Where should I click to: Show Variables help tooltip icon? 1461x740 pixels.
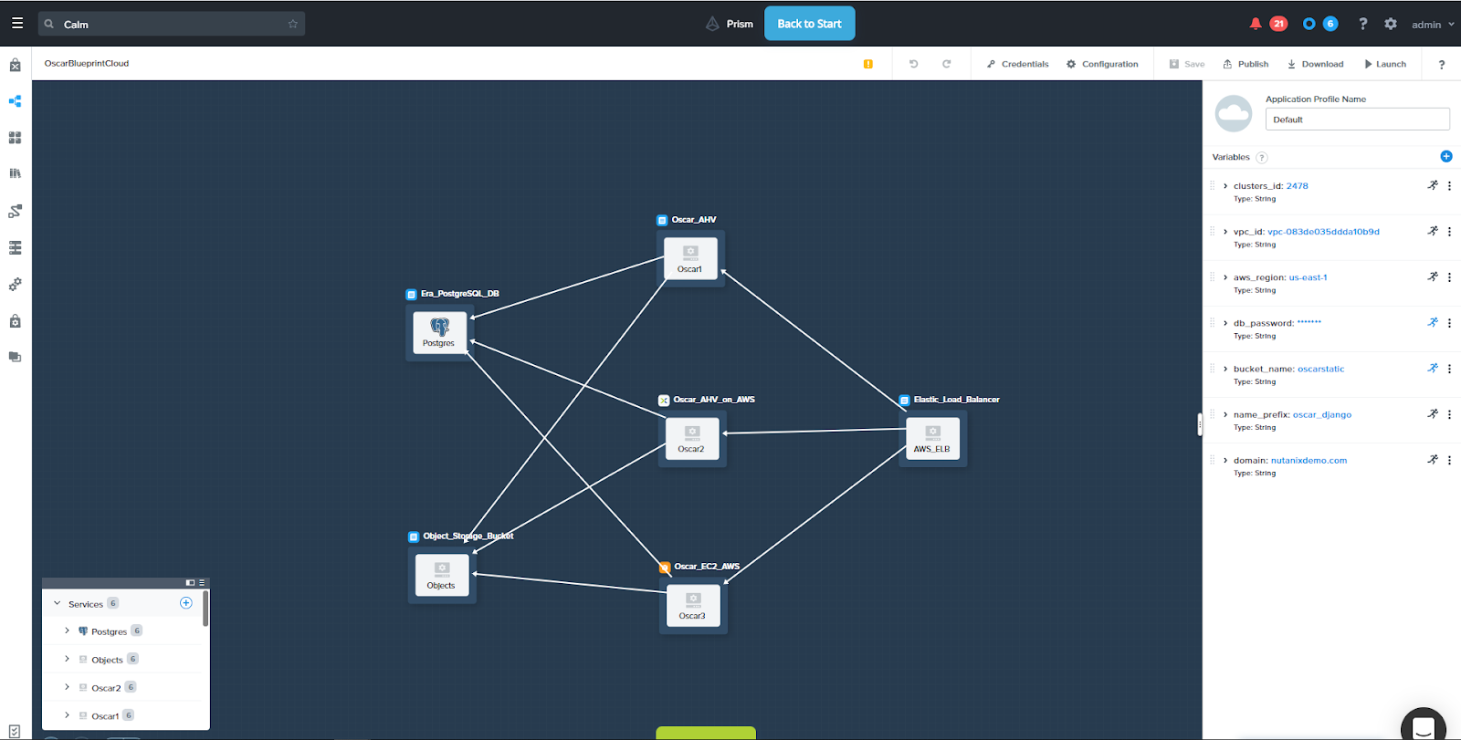[x=1262, y=157]
